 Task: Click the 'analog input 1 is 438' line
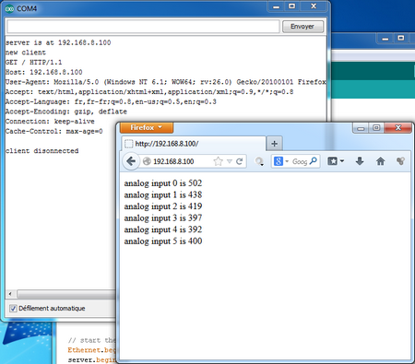click(x=163, y=194)
